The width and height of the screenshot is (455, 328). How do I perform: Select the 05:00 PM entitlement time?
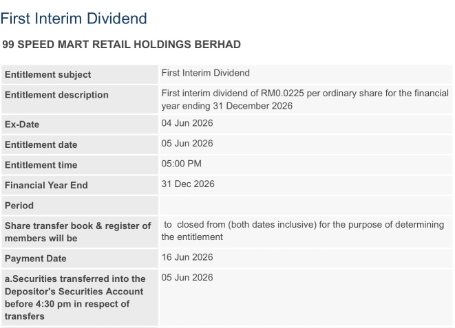pyautogui.click(x=181, y=164)
